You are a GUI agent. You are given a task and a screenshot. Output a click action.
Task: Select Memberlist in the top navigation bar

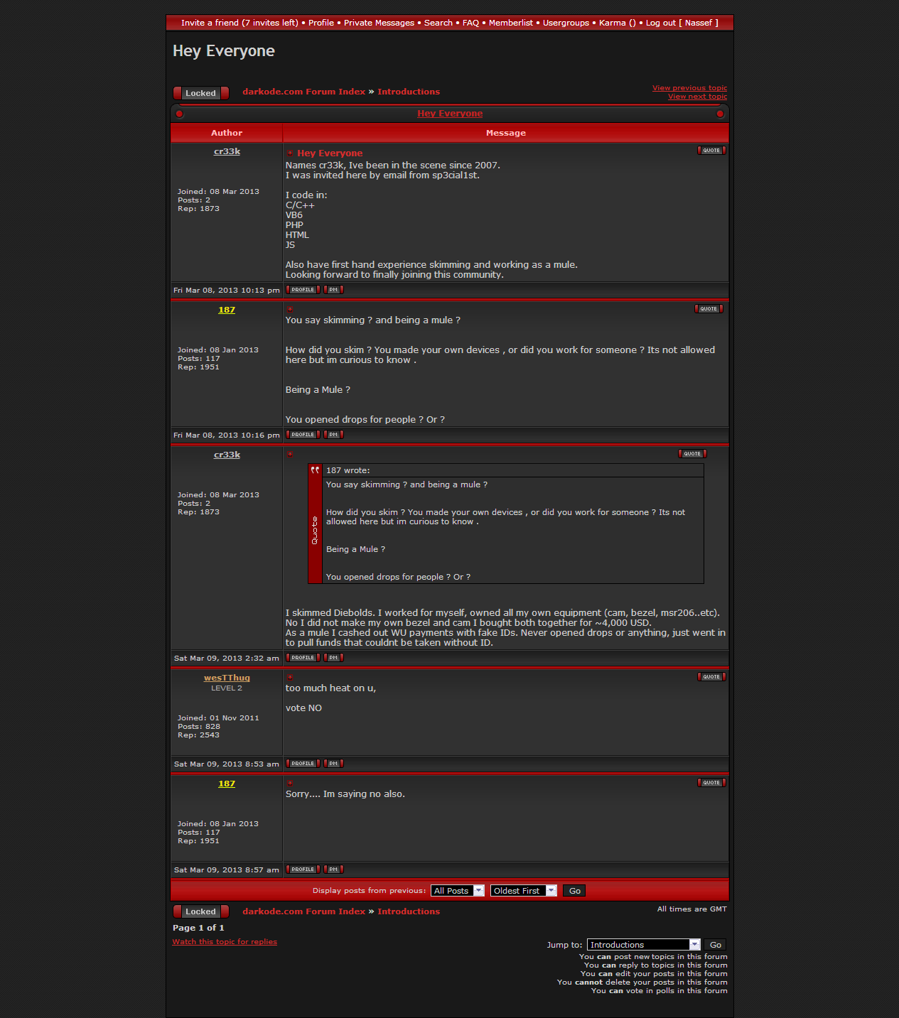tap(510, 23)
